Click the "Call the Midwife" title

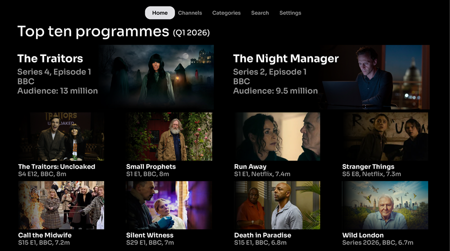45,235
